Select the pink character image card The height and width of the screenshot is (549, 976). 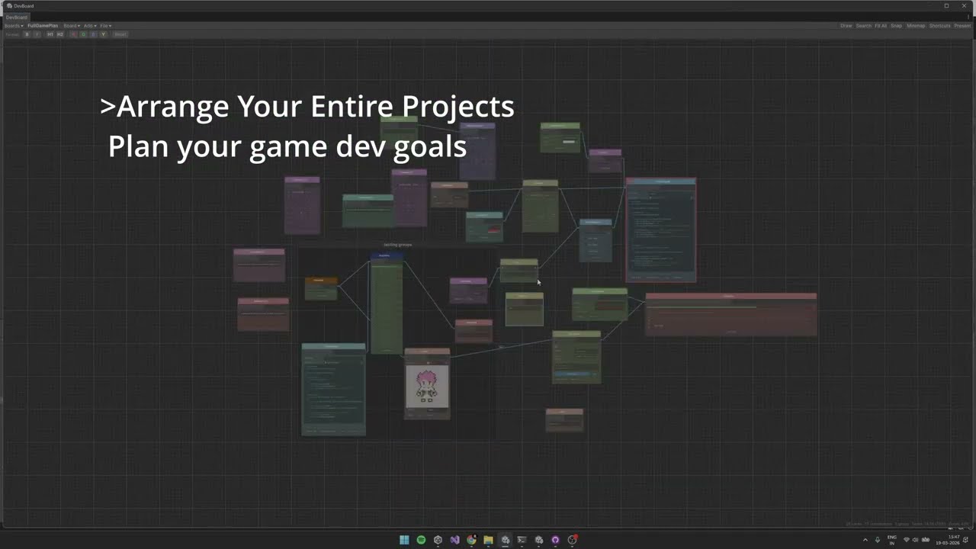point(427,384)
